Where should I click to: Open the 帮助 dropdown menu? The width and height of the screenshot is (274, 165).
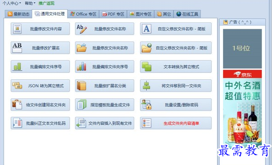coord(30,3)
